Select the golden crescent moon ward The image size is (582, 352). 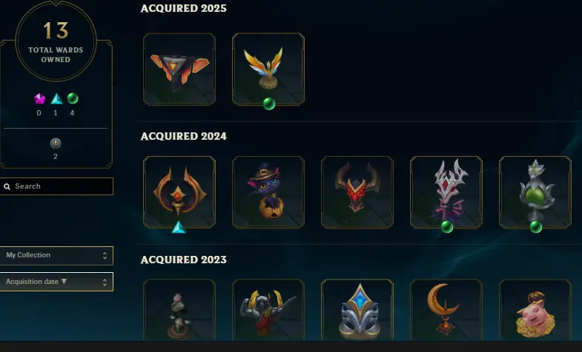[446, 310]
